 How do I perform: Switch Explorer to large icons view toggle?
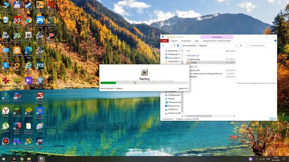275,119
